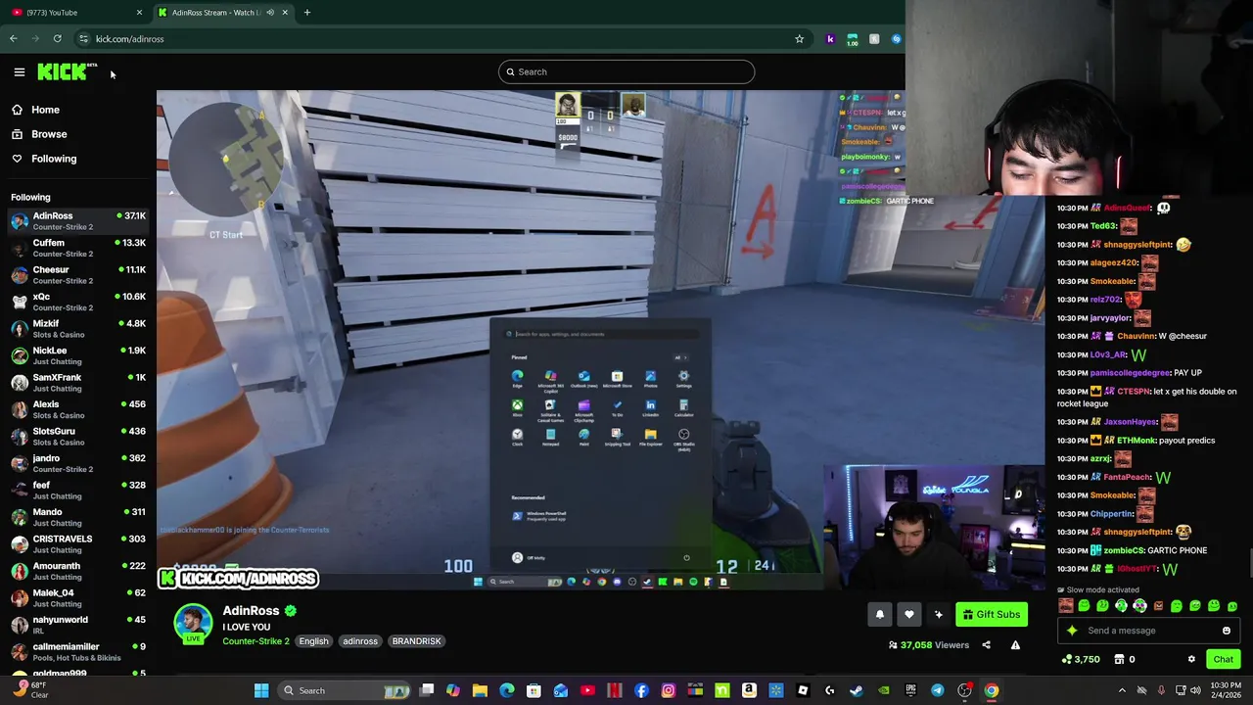Open Amazon from taskbar
The image size is (1253, 705).
click(749, 690)
